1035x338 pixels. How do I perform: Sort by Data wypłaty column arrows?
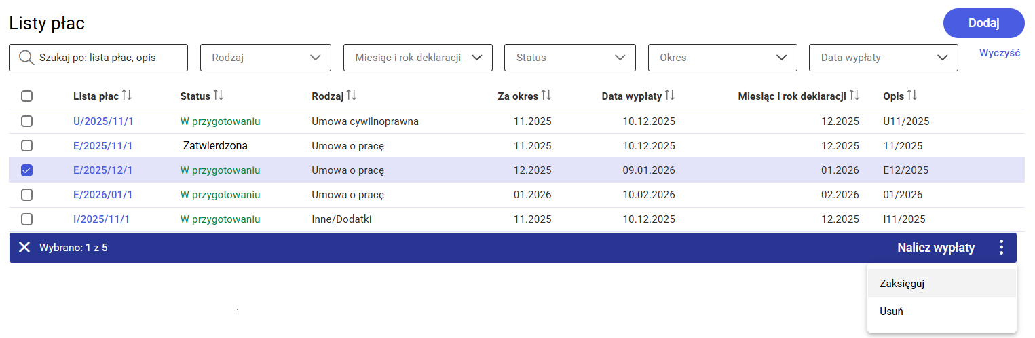(669, 96)
